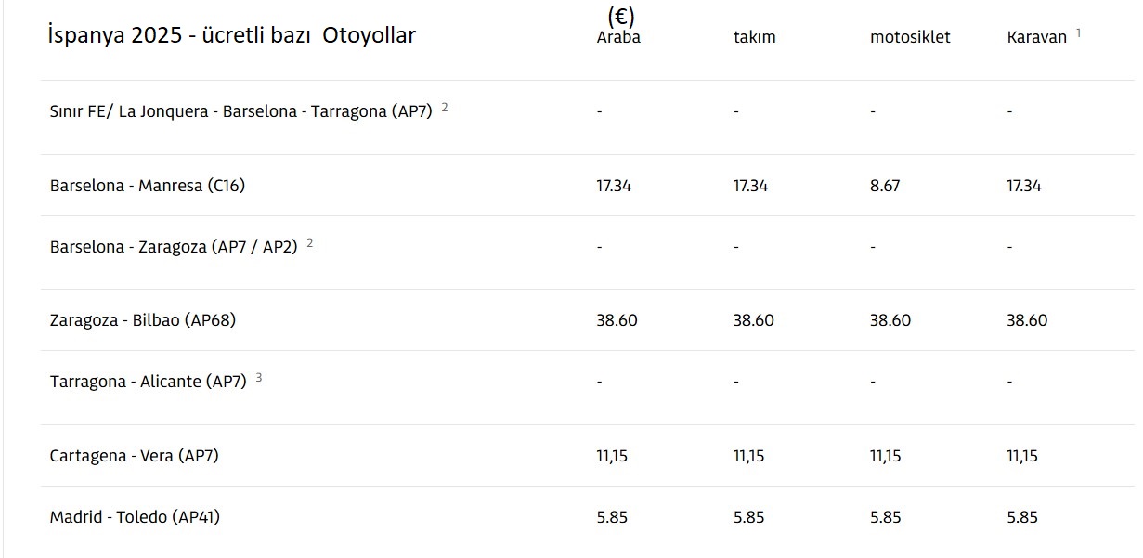Select the Cartagena - Vera (AP7) row

coord(135,456)
